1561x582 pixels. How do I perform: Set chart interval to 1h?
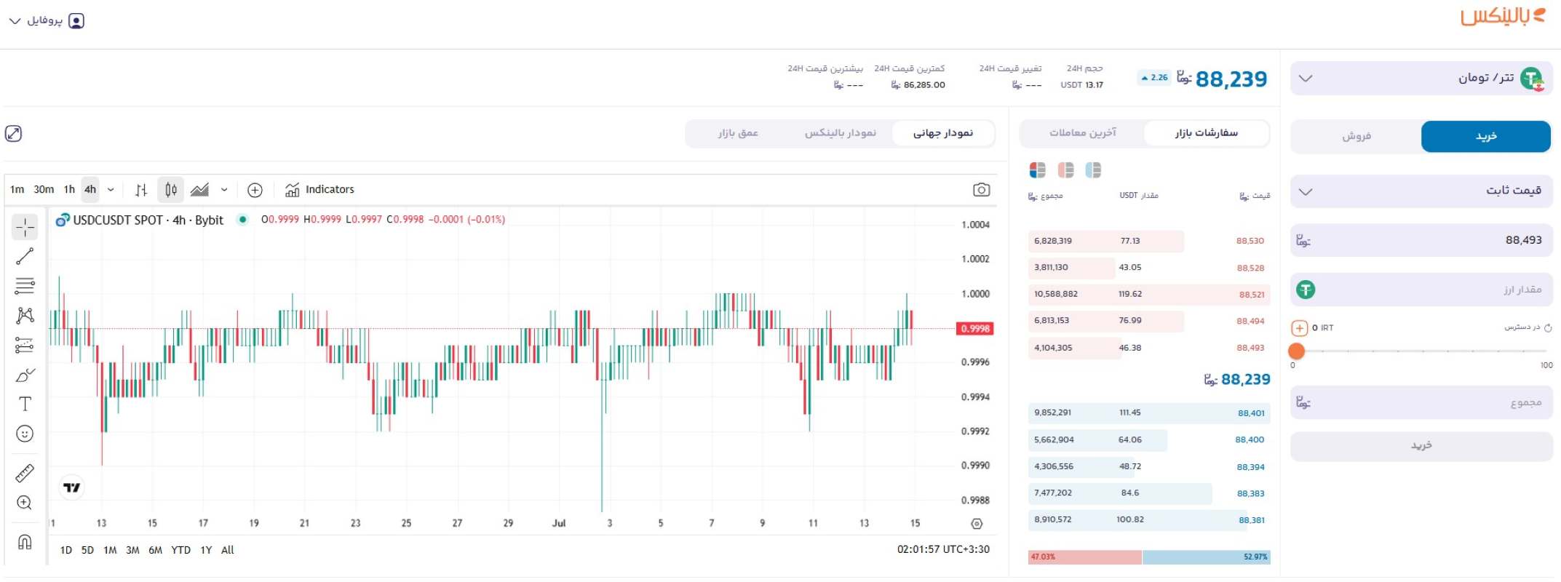69,190
